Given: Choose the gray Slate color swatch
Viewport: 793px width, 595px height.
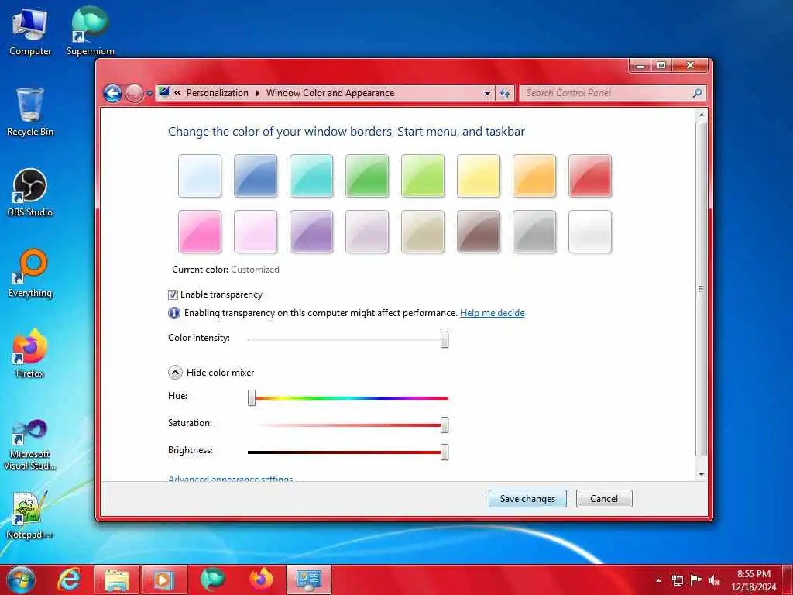Looking at the screenshot, I should (534, 232).
